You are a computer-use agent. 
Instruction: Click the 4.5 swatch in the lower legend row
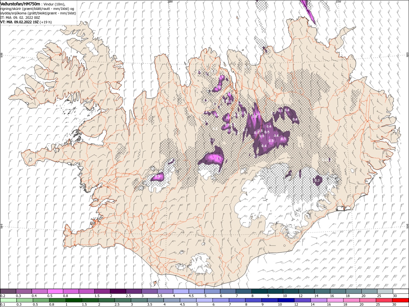(188, 300)
